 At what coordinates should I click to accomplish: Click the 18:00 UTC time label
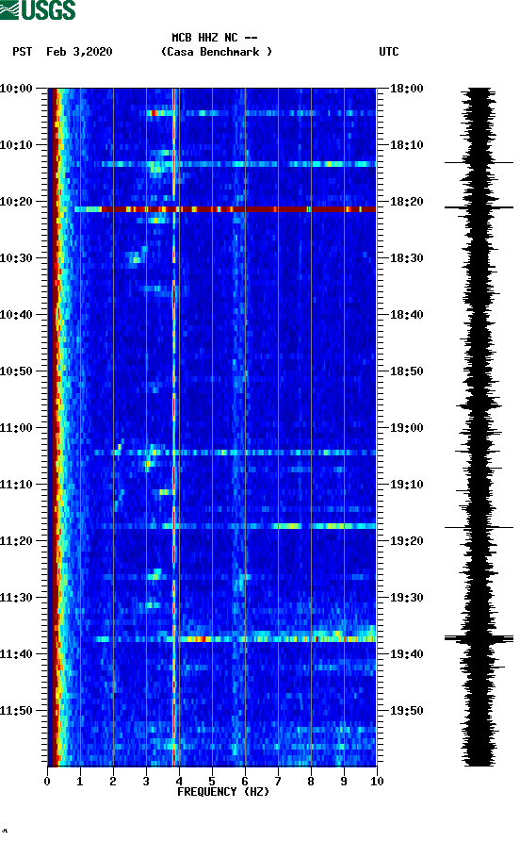pyautogui.click(x=407, y=89)
